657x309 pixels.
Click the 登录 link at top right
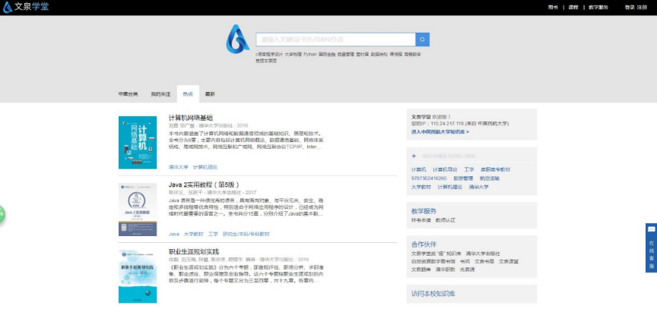(629, 7)
